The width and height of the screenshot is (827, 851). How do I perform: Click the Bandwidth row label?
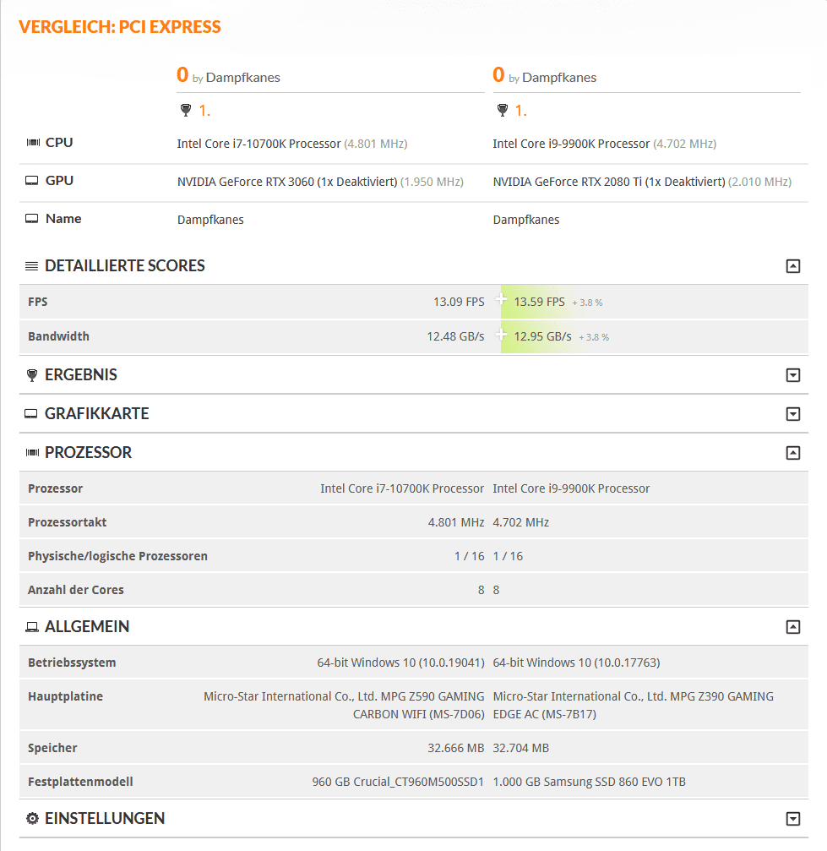58,336
